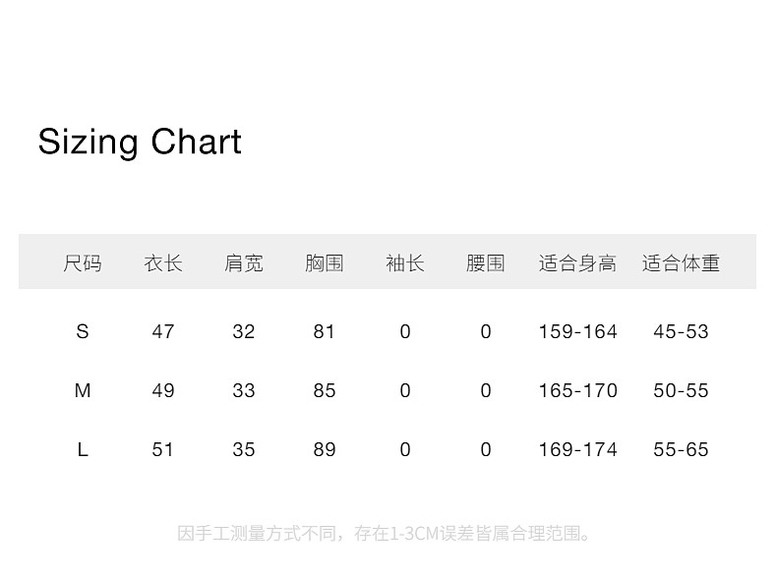Click the Sizing Chart title
This screenshot has height=578, width=777.
140,143
